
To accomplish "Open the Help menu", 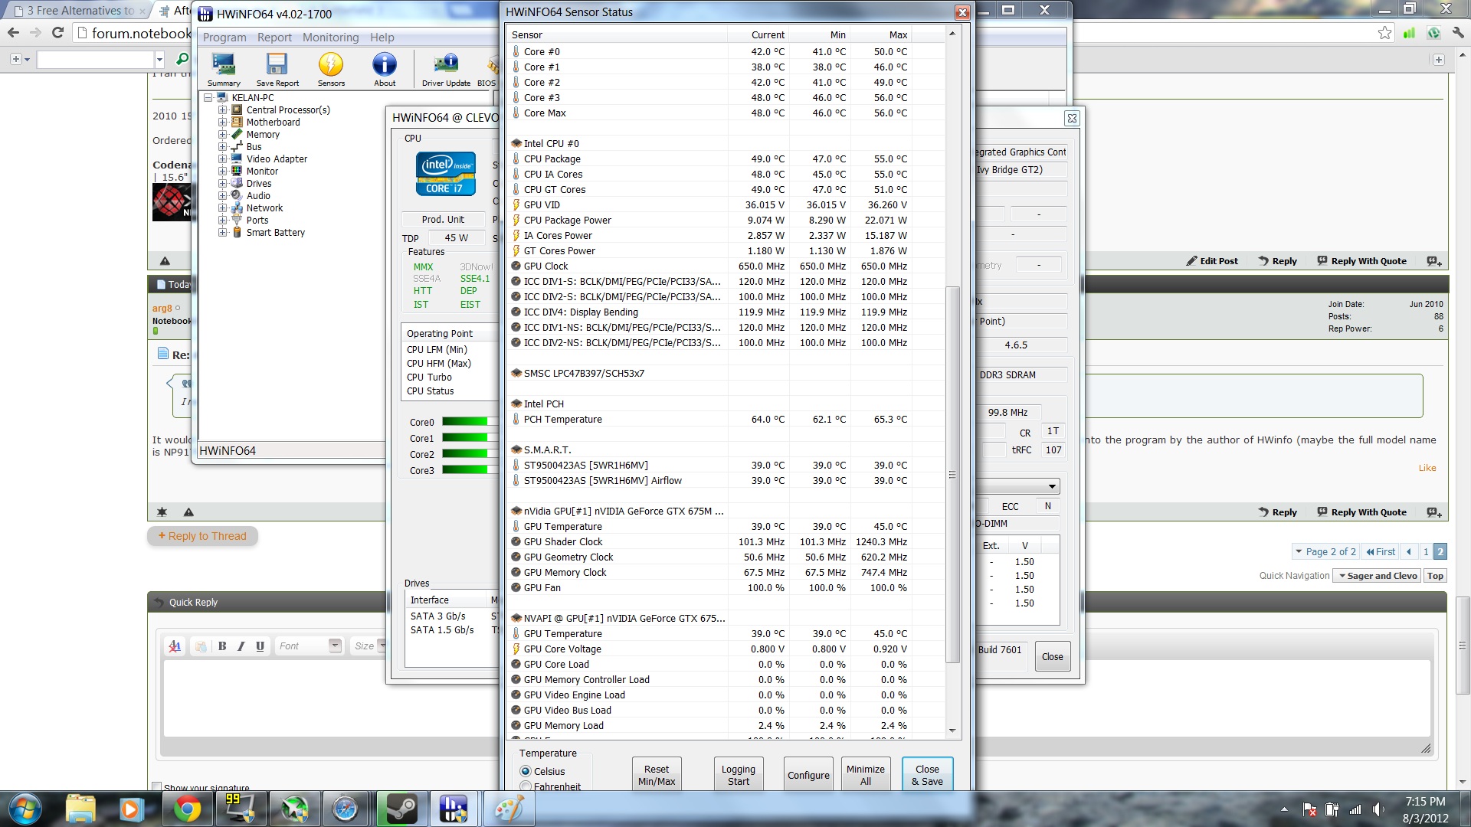I will [x=382, y=38].
